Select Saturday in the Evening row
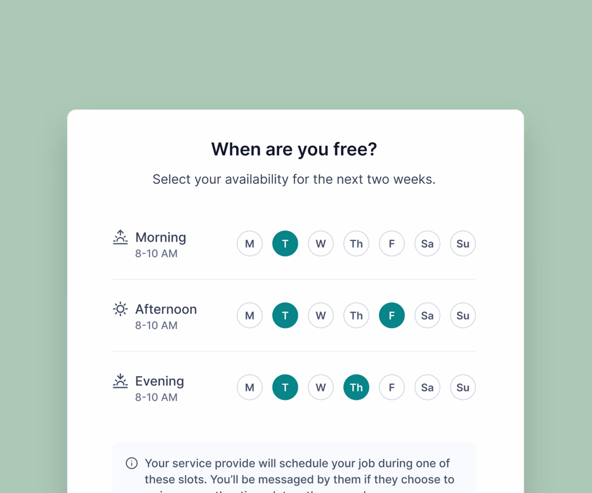 click(x=427, y=387)
